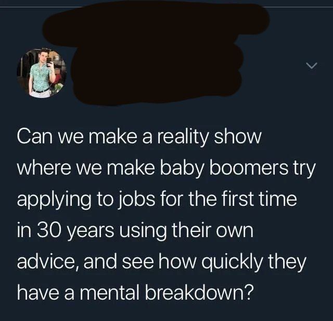
Task: Click the line "applying to jobs for the first time"
Action: 157,199
